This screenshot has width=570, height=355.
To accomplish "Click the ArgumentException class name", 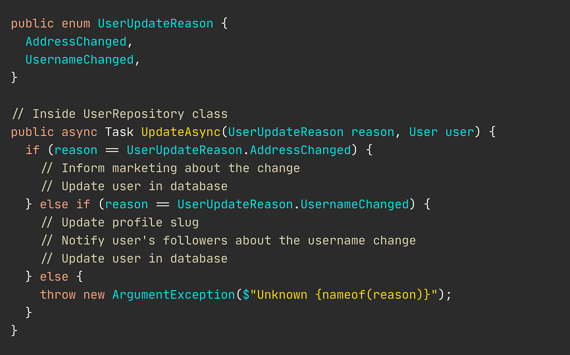I will [x=174, y=295].
